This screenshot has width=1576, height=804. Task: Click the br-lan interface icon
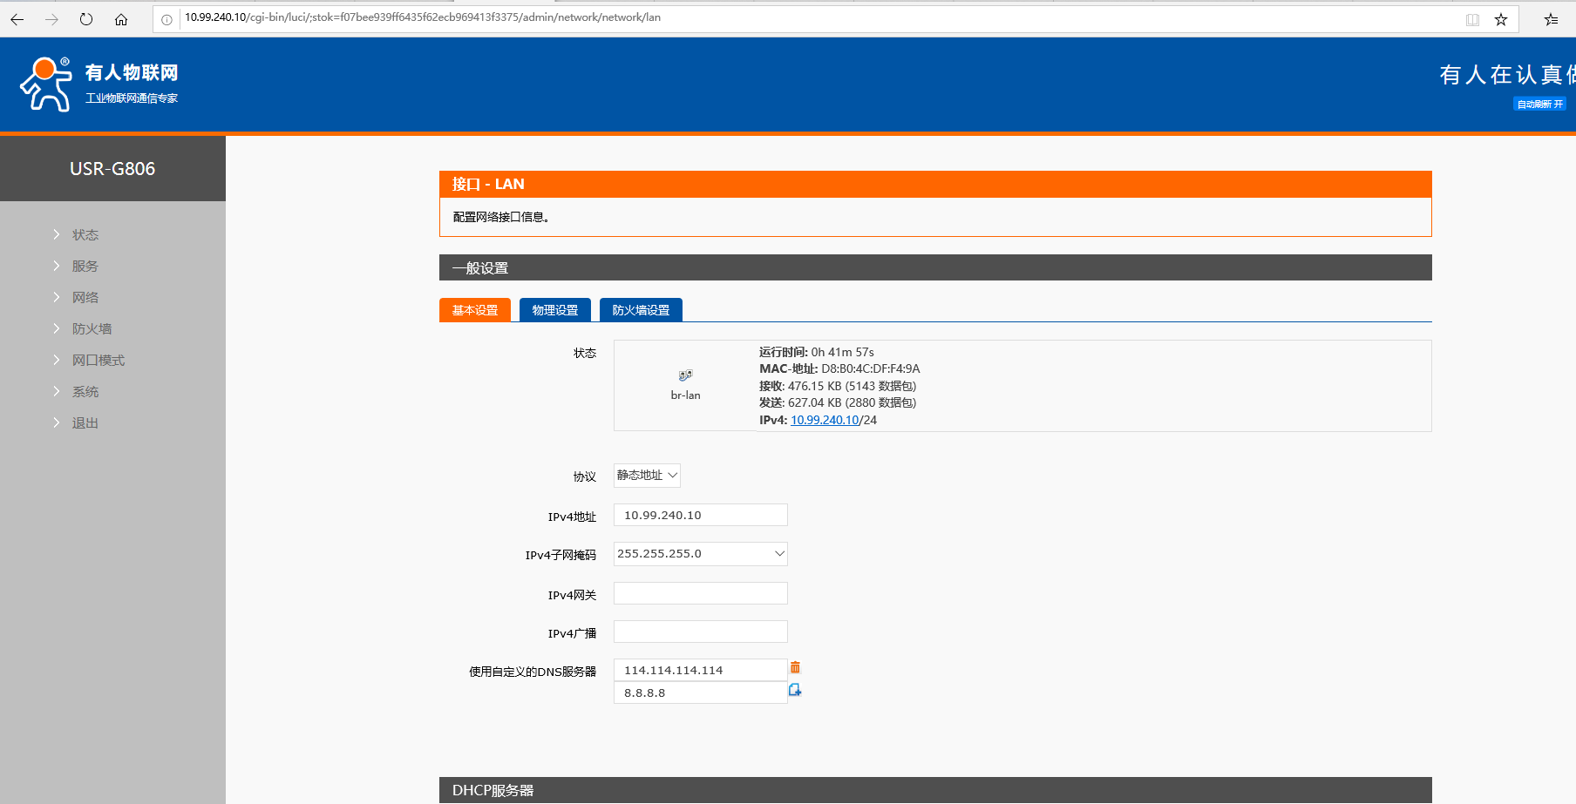[685, 375]
